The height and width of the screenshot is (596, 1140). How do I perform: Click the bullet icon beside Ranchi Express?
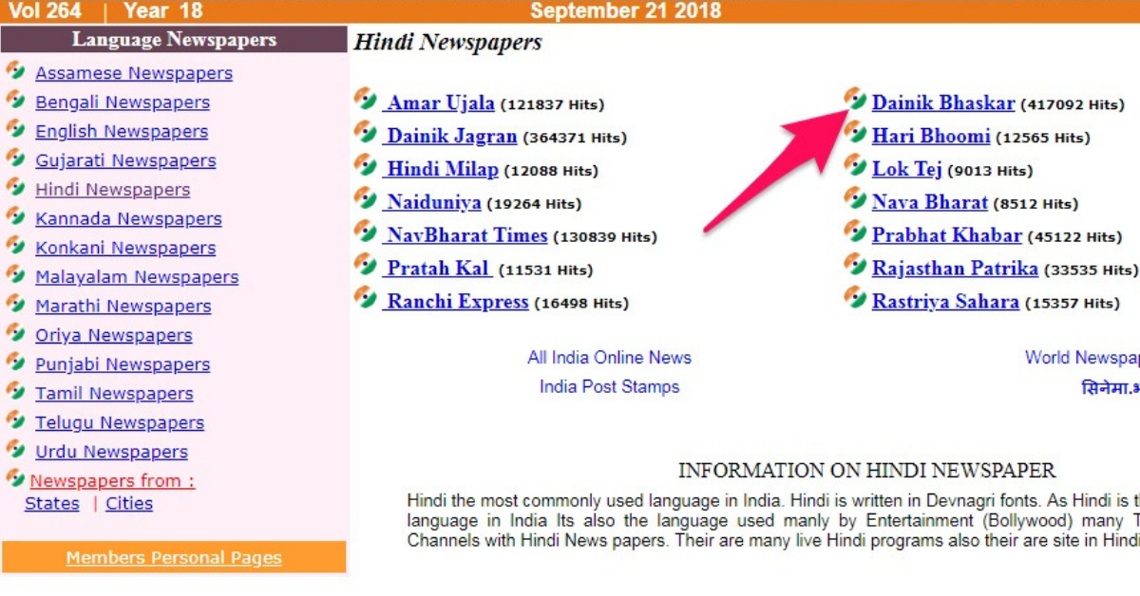point(366,298)
